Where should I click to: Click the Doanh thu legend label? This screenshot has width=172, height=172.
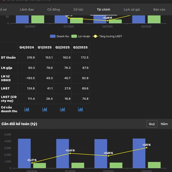pyautogui.click(x=63, y=36)
